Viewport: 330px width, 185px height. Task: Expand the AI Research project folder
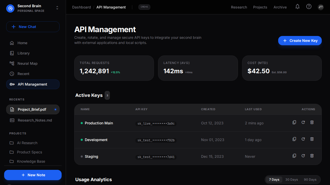coord(27,143)
